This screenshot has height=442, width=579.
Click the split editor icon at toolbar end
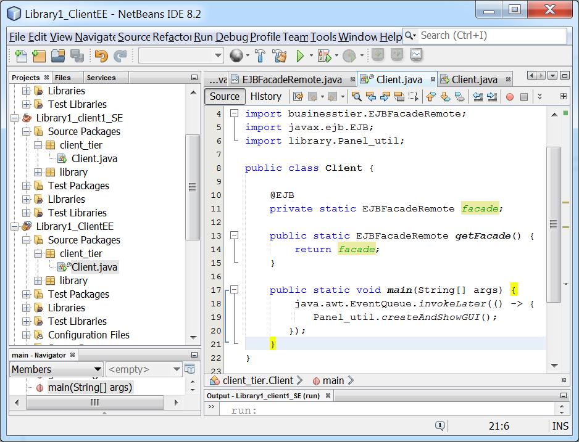coord(563,96)
